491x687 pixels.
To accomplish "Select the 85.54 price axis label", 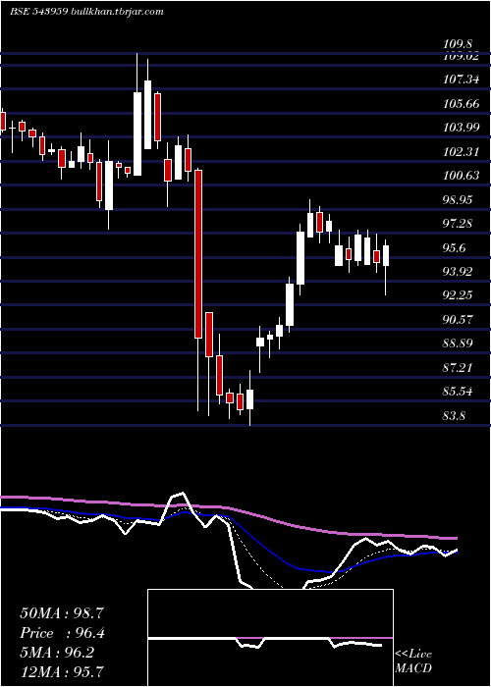I will coord(458,392).
